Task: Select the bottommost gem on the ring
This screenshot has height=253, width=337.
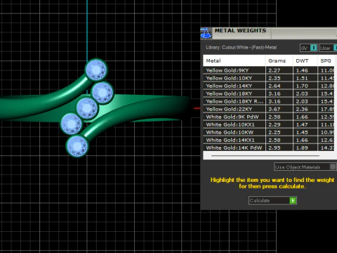Action: [77, 146]
